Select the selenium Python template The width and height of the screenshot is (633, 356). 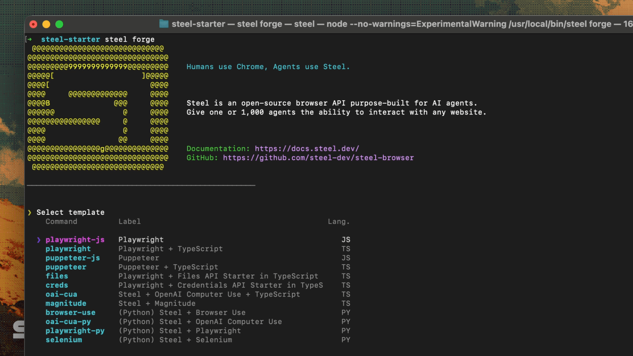64,340
